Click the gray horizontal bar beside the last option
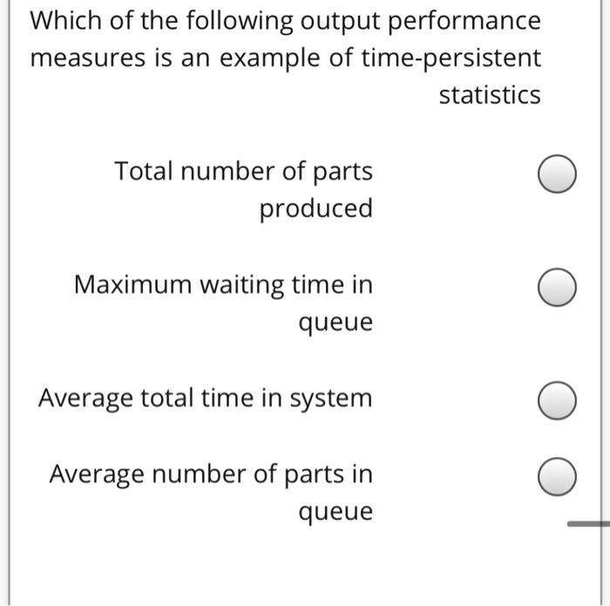This screenshot has height=606, width=610. [x=588, y=524]
